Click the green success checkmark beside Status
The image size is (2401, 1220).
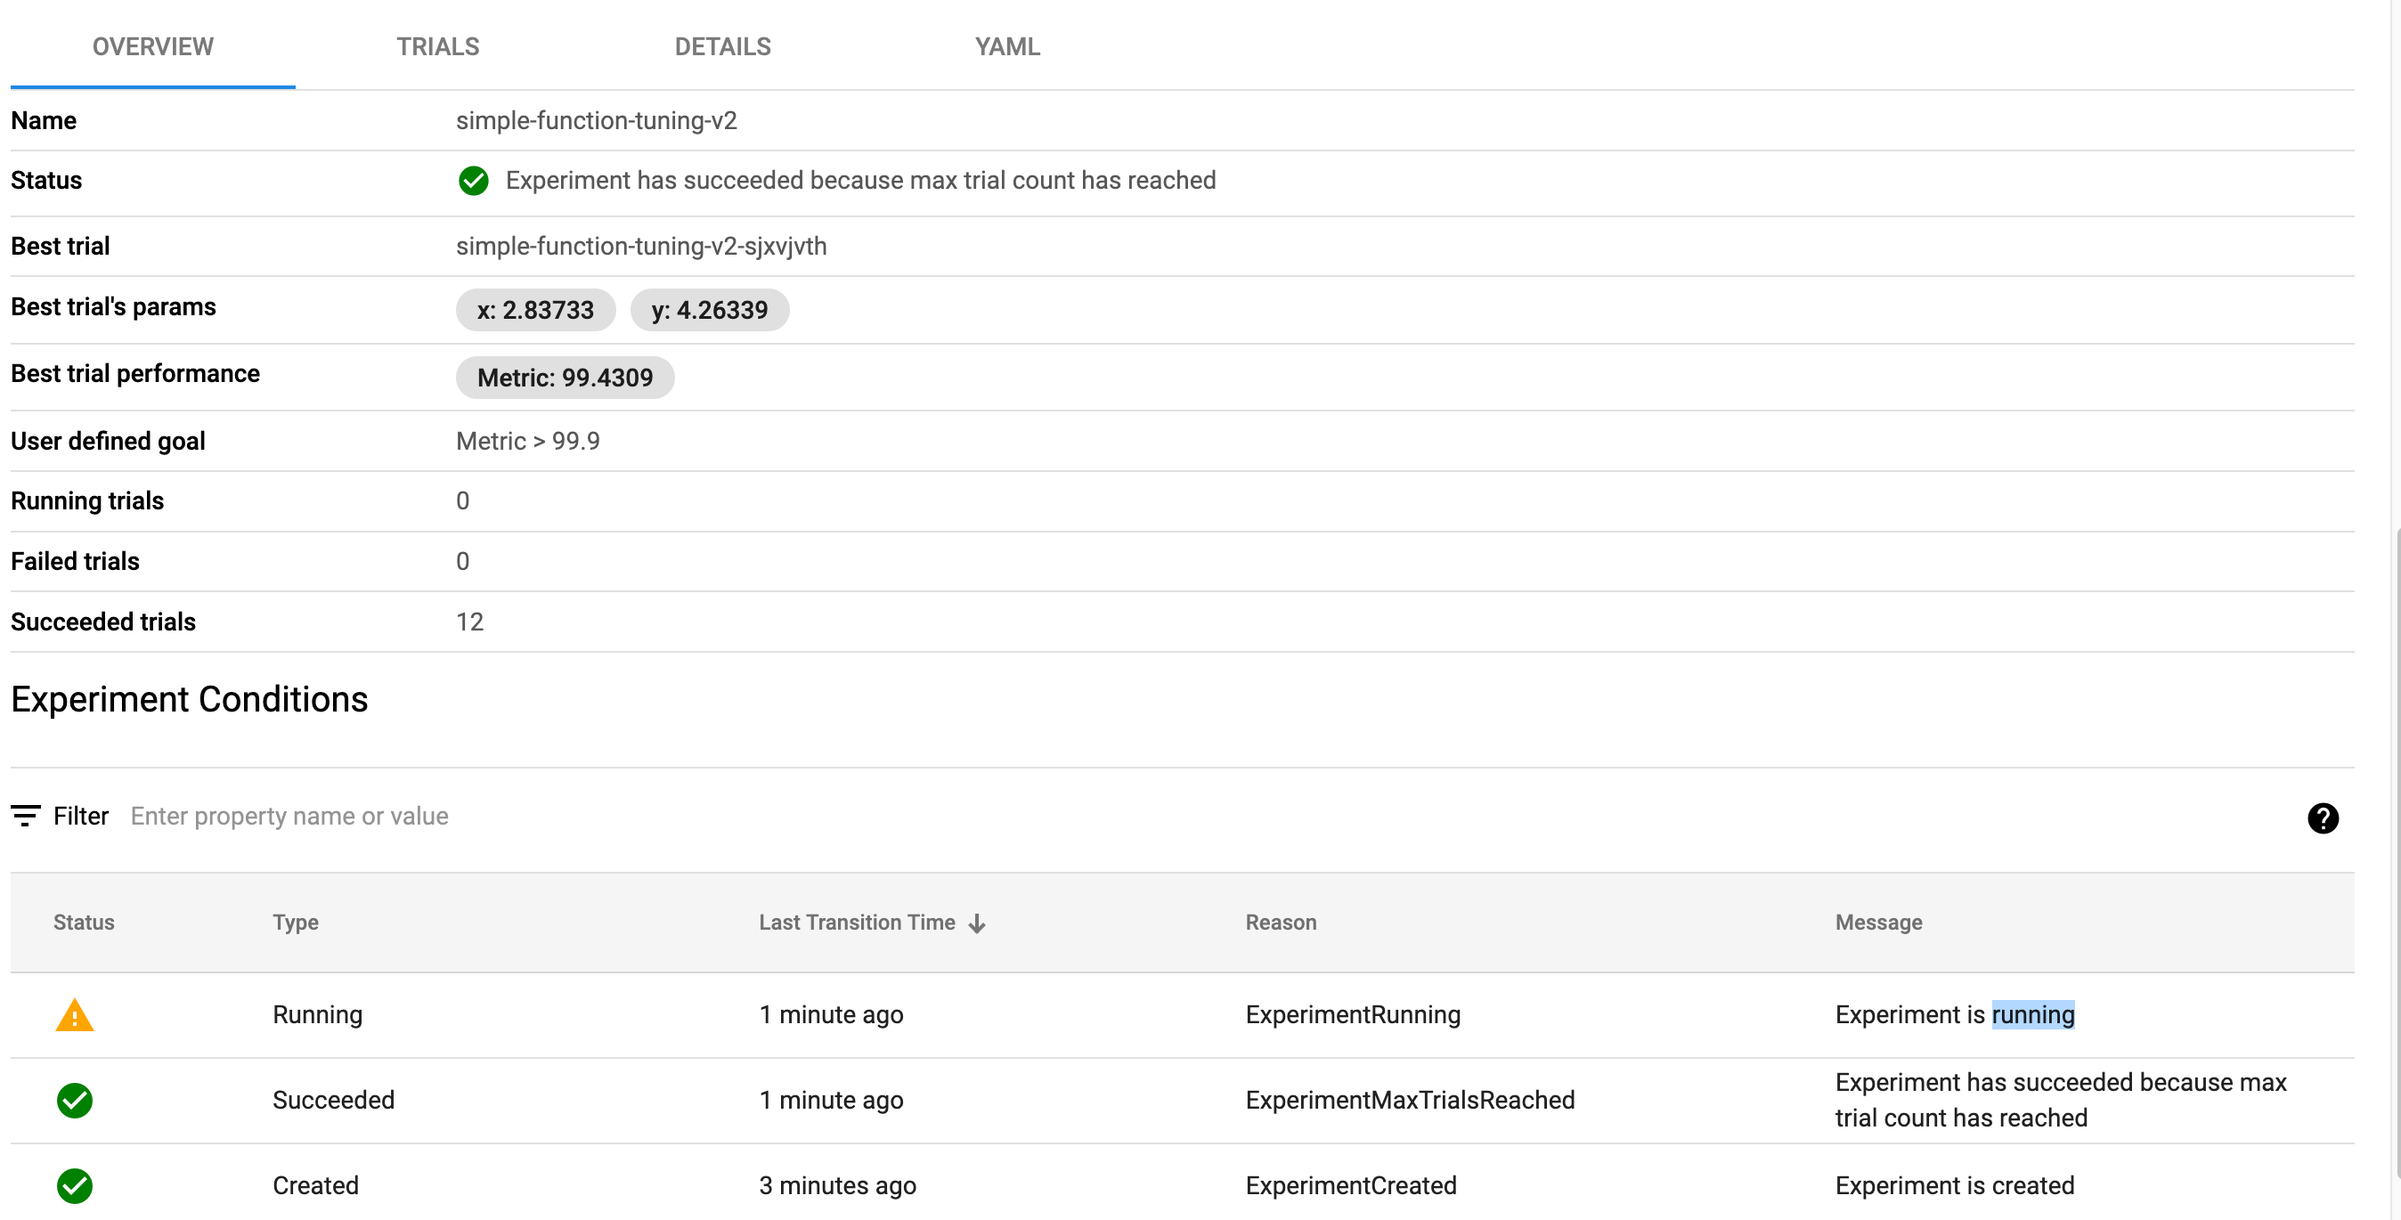pyautogui.click(x=474, y=181)
